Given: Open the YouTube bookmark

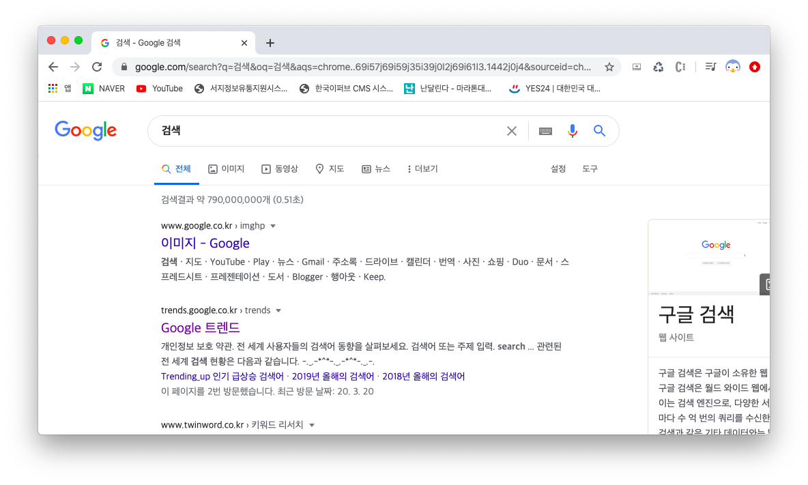Looking at the screenshot, I should coord(159,89).
